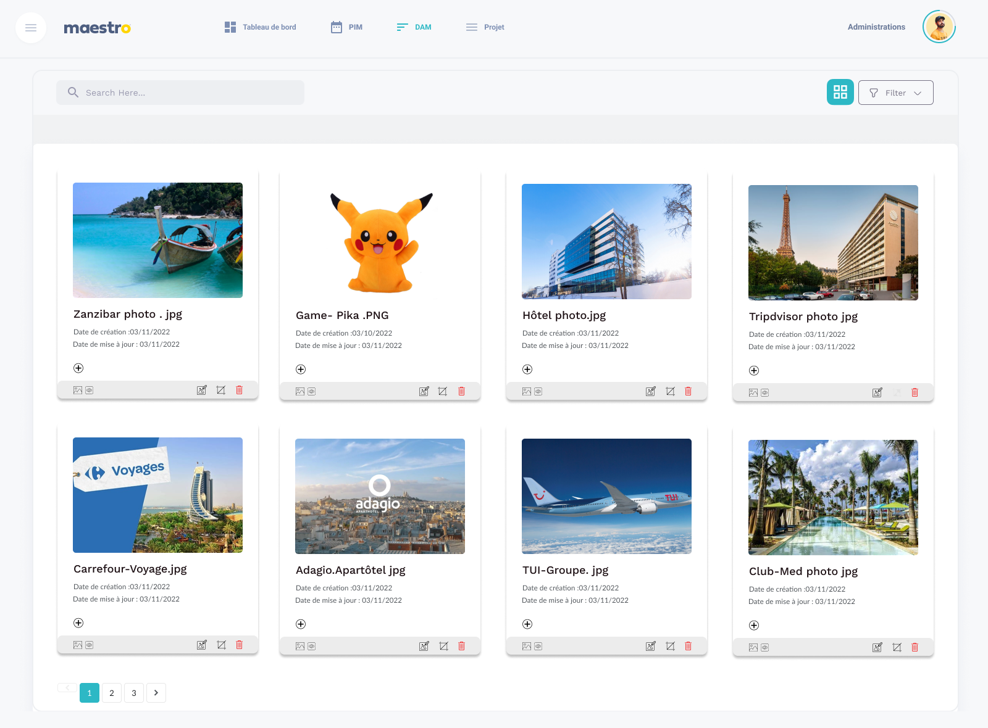The width and height of the screenshot is (988, 728).
Task: Toggle preview eye on Tripdvisor photo
Action: (764, 392)
